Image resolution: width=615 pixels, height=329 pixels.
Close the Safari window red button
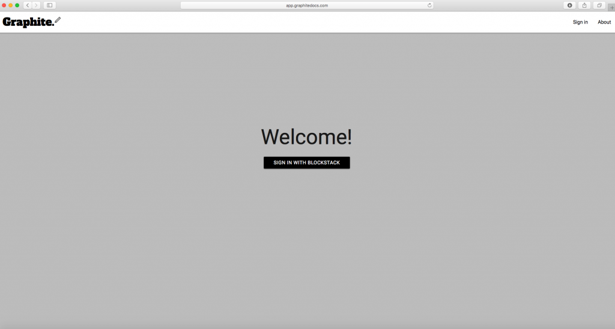point(4,5)
